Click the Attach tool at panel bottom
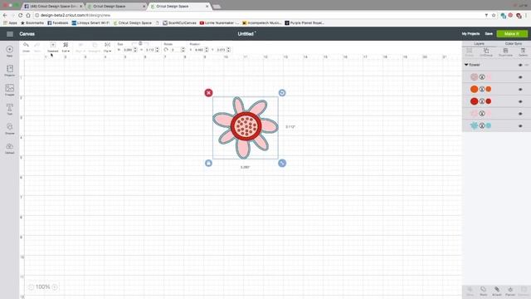Viewport: 531px width, 299px height. 497,292
